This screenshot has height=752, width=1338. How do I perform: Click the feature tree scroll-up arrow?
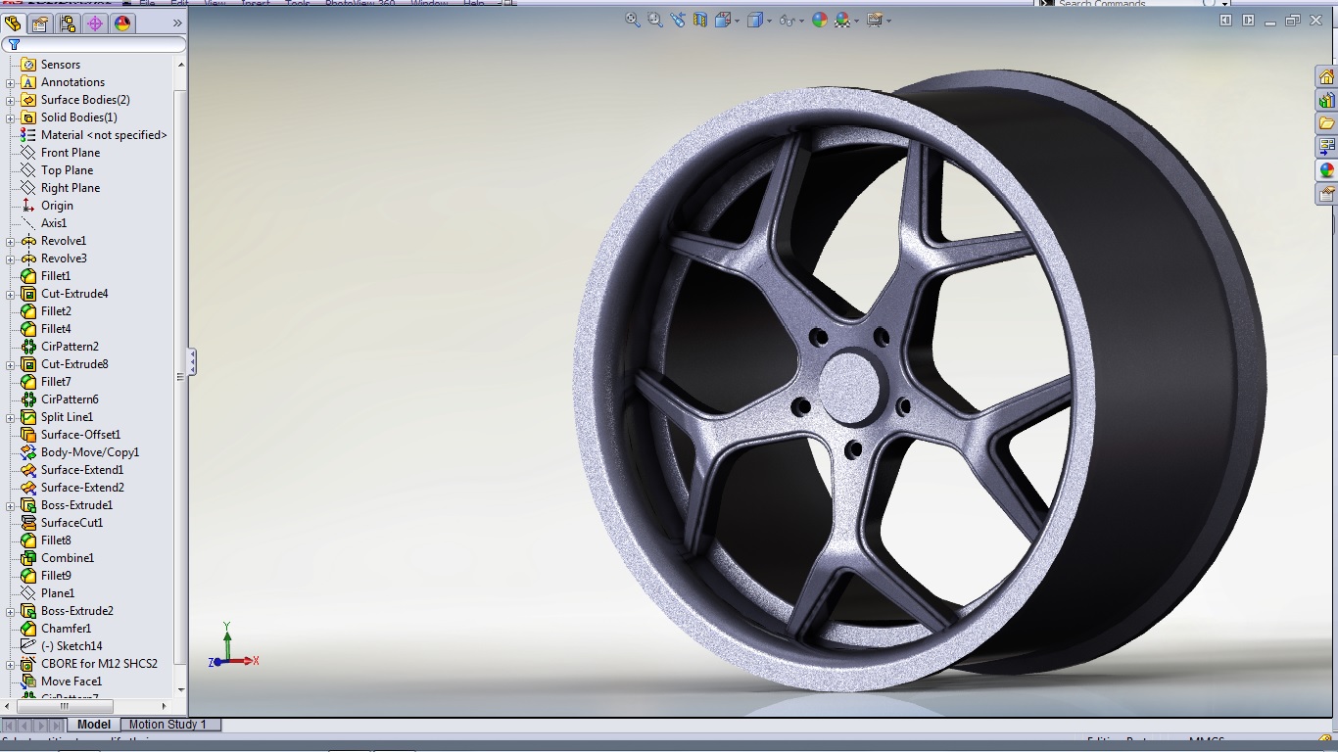click(x=180, y=65)
